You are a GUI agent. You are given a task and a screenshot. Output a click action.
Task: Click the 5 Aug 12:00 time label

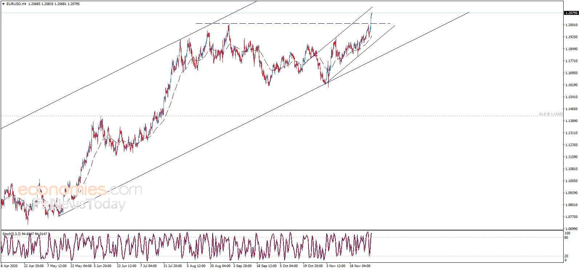(x=196, y=266)
